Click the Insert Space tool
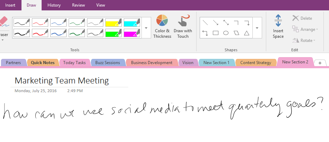 [x=278, y=27]
